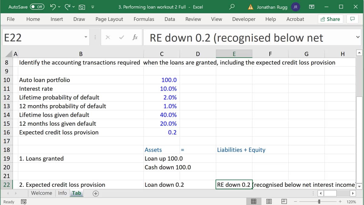Select column C header
Screen dimensions: 364x205
[162, 54]
